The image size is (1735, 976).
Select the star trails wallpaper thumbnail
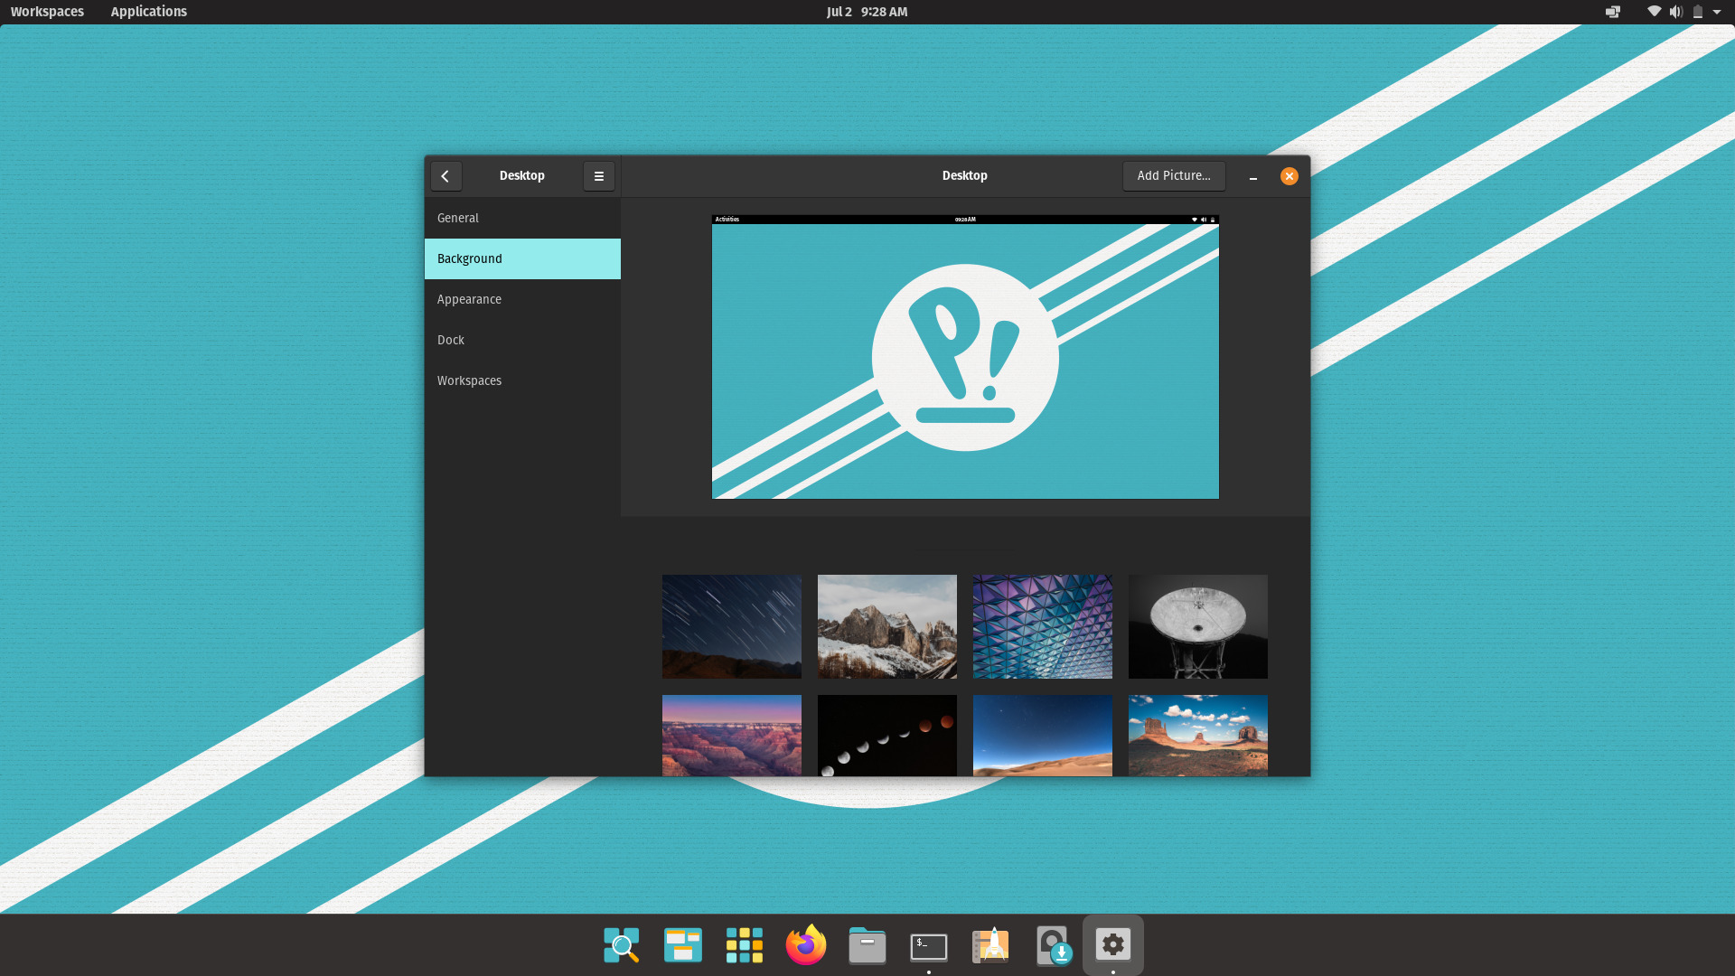click(731, 626)
